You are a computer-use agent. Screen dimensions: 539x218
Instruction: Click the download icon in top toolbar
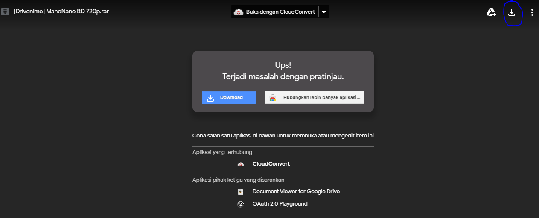(512, 12)
